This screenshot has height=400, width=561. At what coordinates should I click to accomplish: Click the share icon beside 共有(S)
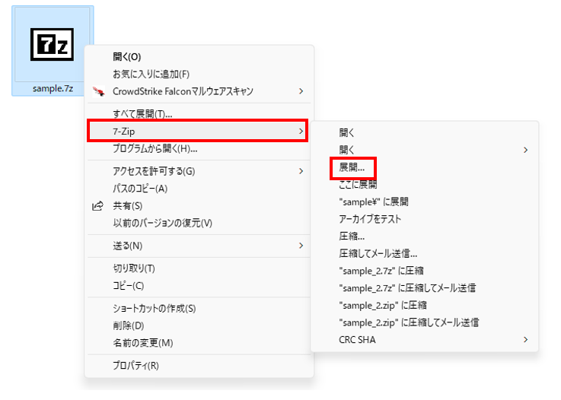pos(97,206)
